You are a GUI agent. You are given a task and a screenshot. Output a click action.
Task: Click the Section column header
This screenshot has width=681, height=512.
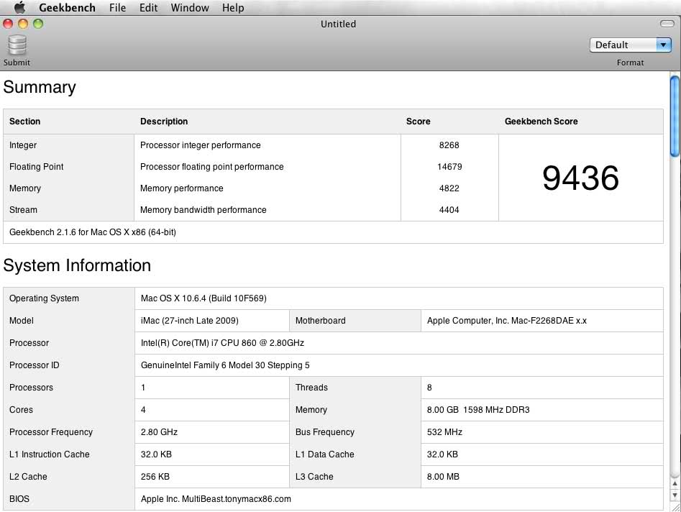coord(24,121)
